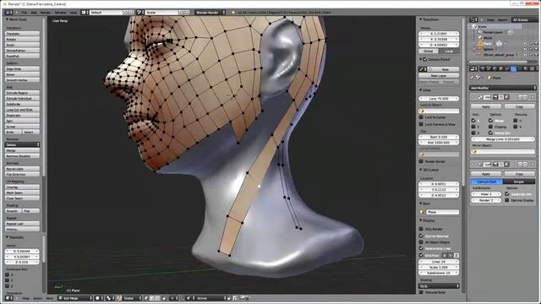Screen dimensions: 541x304
Task: Enable Render Border checkbox
Action: [x=421, y=161]
